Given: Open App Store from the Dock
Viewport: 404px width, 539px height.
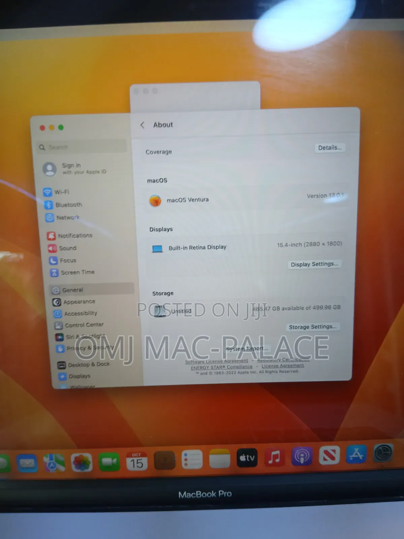Looking at the screenshot, I should [356, 454].
